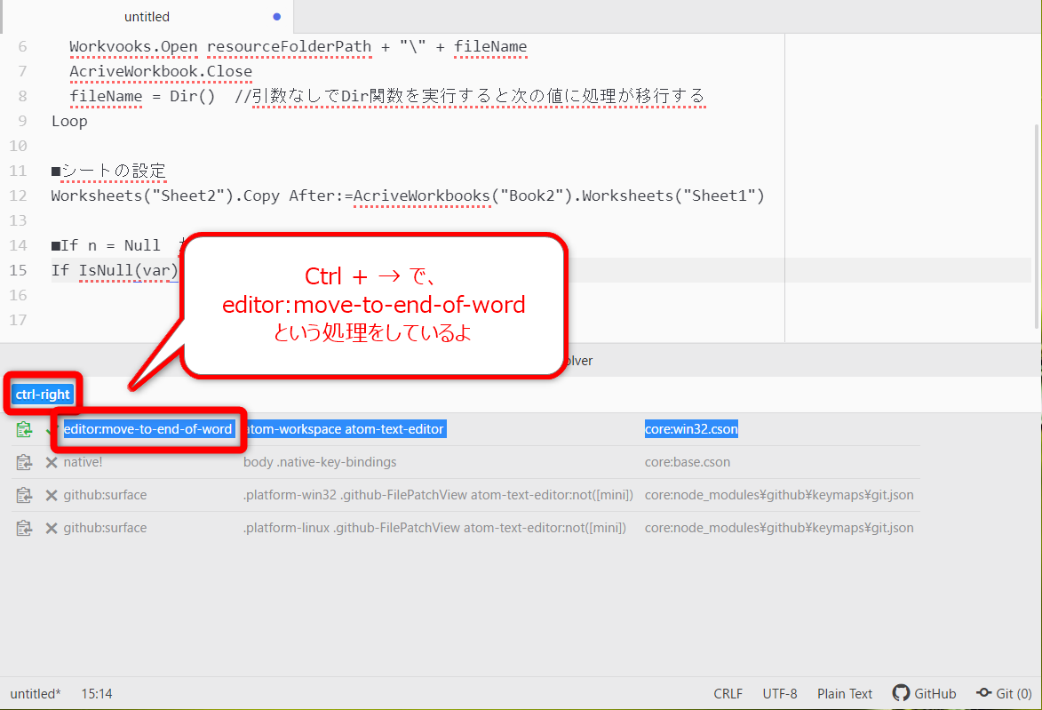Open the Plain Text grammar selector
The height and width of the screenshot is (710, 1042).
pos(844,693)
